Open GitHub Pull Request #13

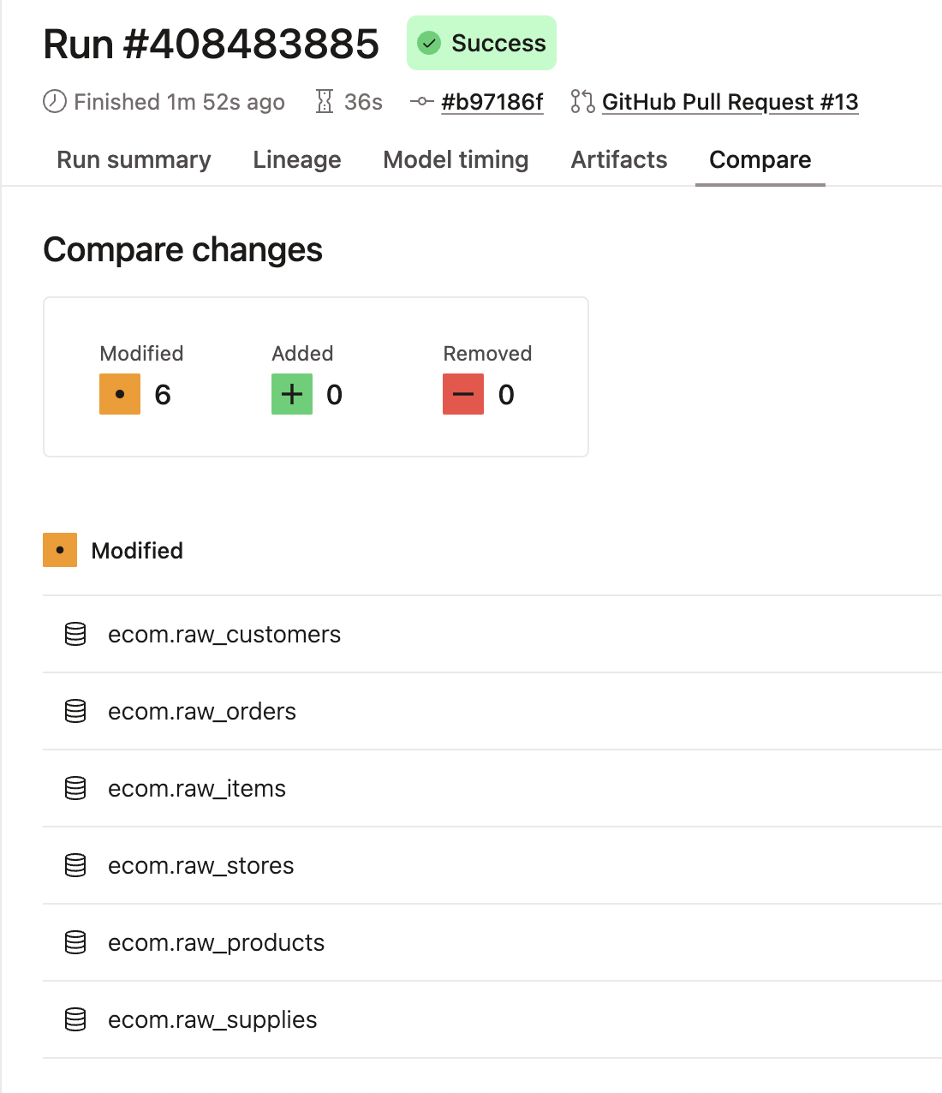pyautogui.click(x=730, y=102)
